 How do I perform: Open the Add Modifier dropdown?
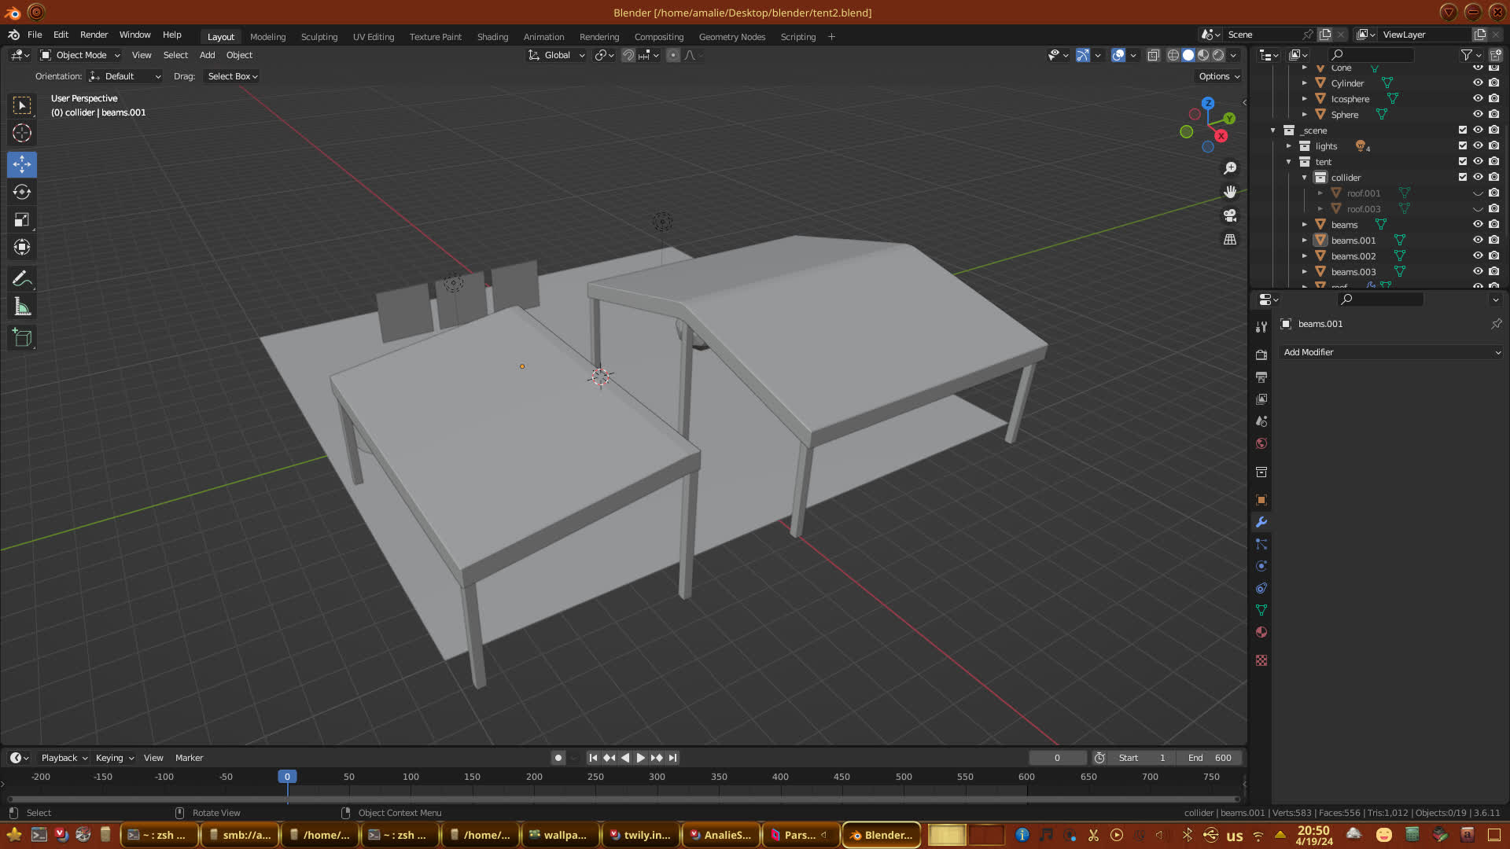[x=1390, y=353]
